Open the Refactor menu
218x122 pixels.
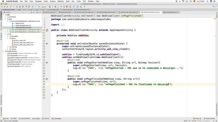pyautogui.click(x=61, y=1)
